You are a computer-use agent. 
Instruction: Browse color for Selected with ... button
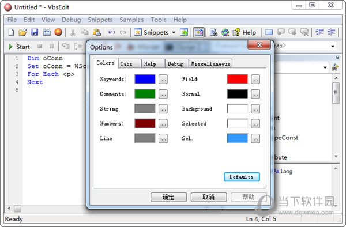pos(255,124)
